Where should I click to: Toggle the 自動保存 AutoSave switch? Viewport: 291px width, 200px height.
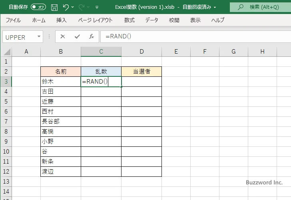(38, 7)
